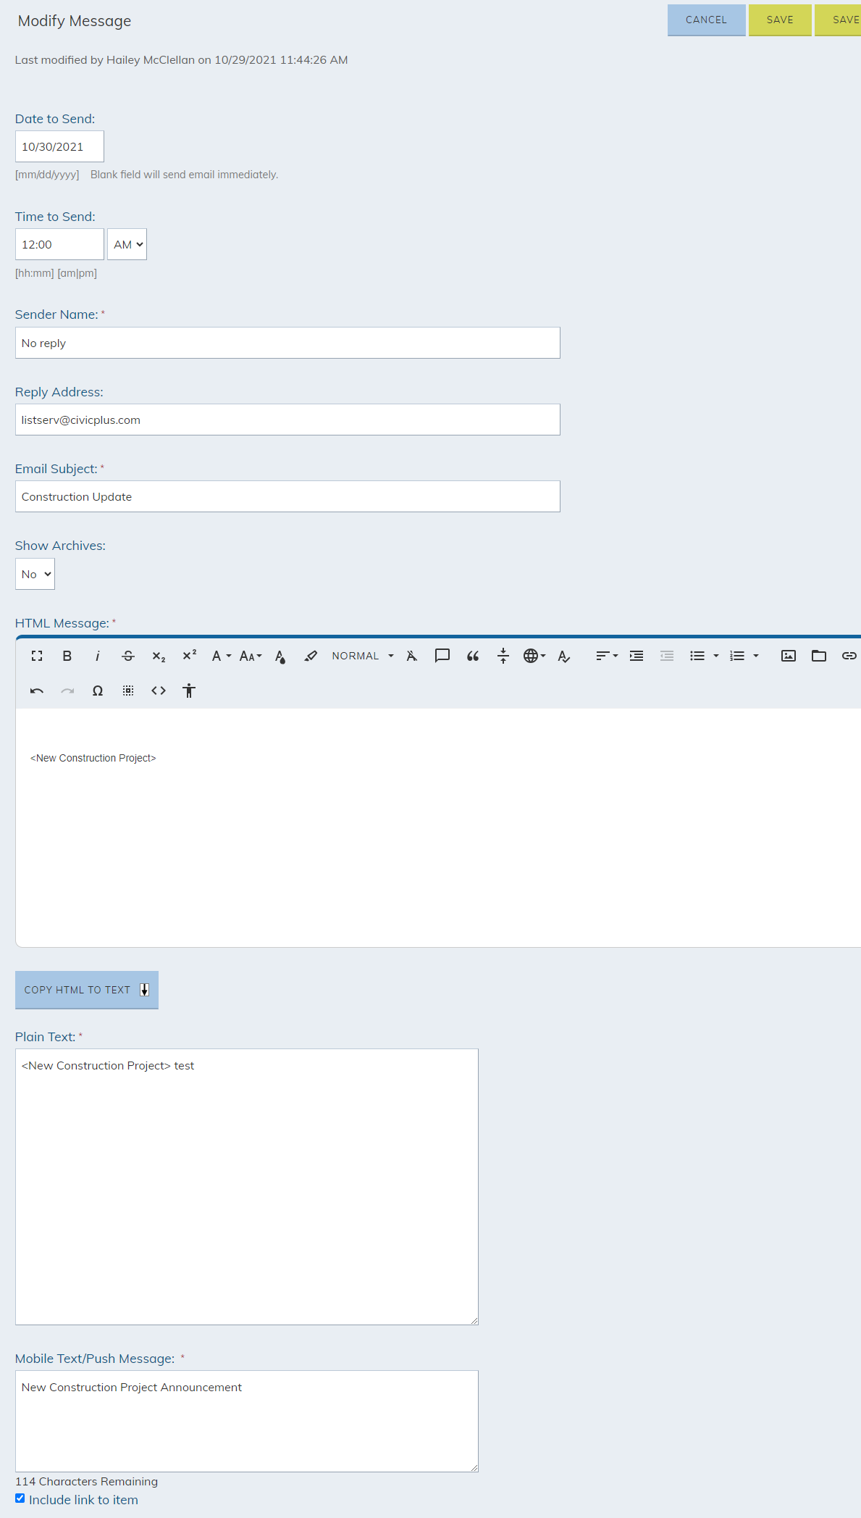Decrease indent of the paragraph
The height and width of the screenshot is (1518, 861).
coord(667,656)
